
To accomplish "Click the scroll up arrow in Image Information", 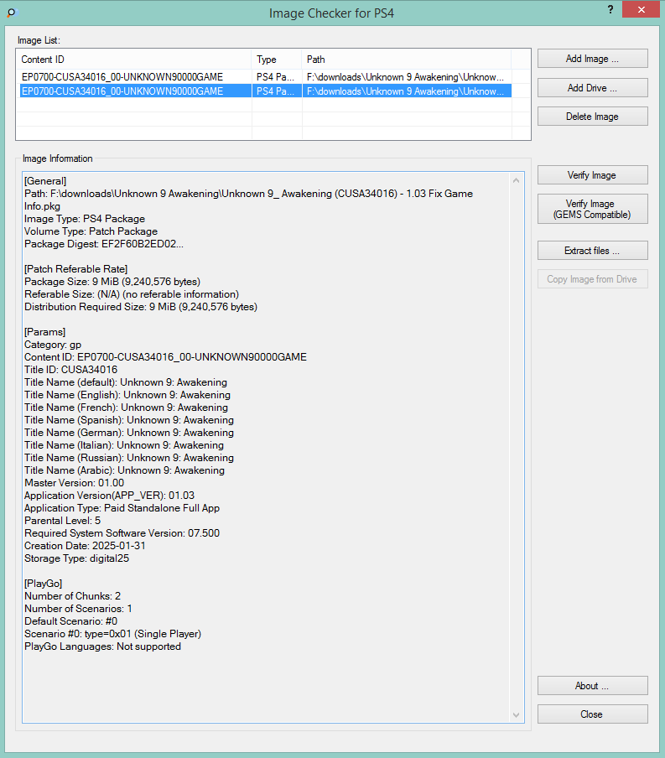I will (x=516, y=180).
